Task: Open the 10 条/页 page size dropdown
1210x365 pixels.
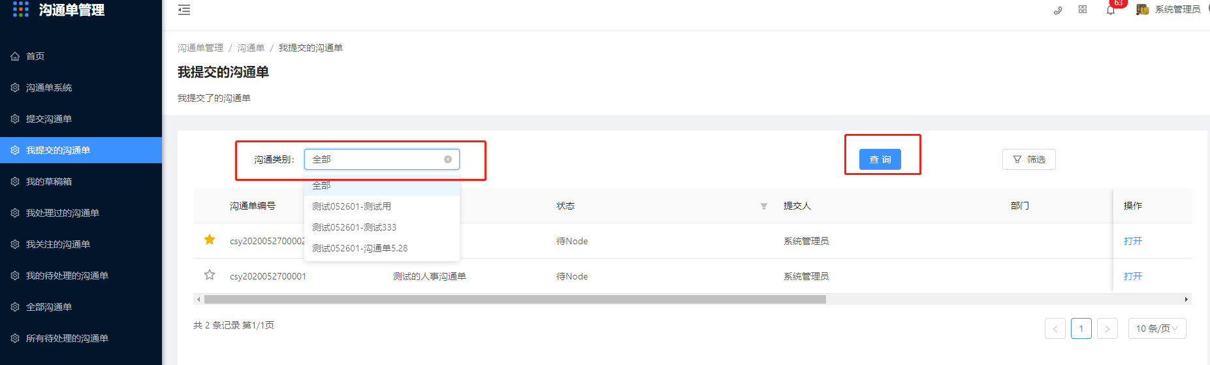Action: (x=1157, y=328)
